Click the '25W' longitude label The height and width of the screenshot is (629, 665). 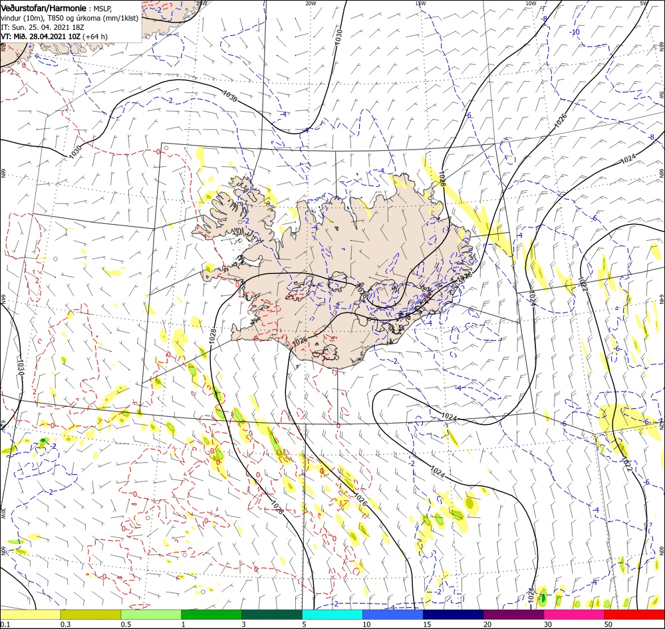click(x=201, y=3)
